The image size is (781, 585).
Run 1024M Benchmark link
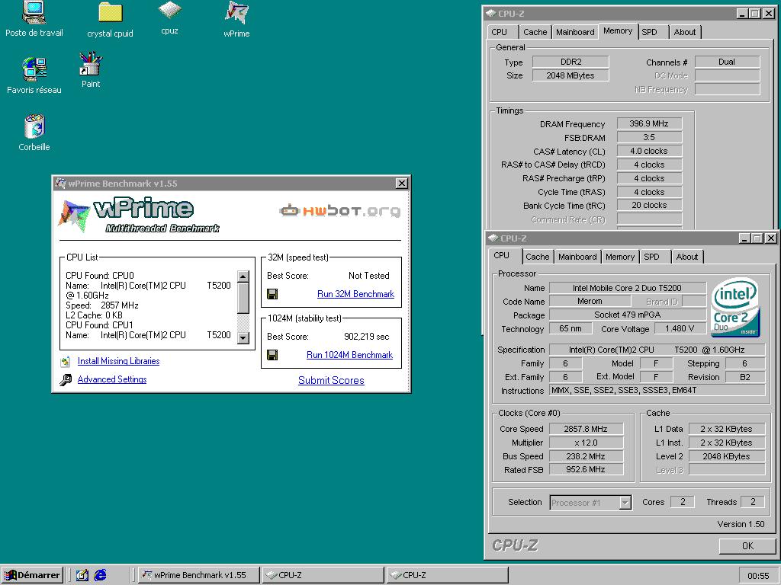pos(349,355)
